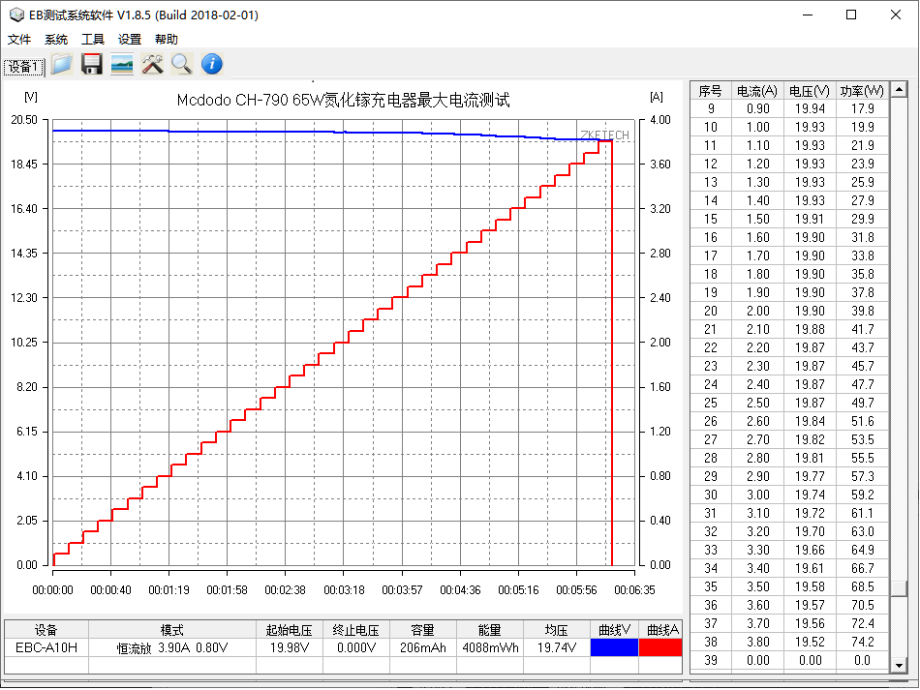Minimize the EB test software window
Screen dimensions: 920x690
tap(808, 15)
